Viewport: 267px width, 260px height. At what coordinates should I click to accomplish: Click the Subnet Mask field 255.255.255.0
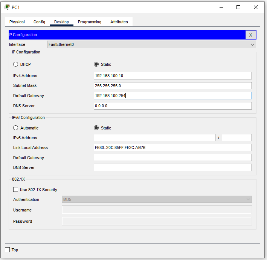[172, 85]
